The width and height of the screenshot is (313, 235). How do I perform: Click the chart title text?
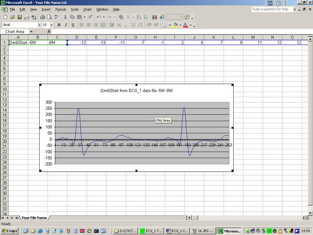136,90
